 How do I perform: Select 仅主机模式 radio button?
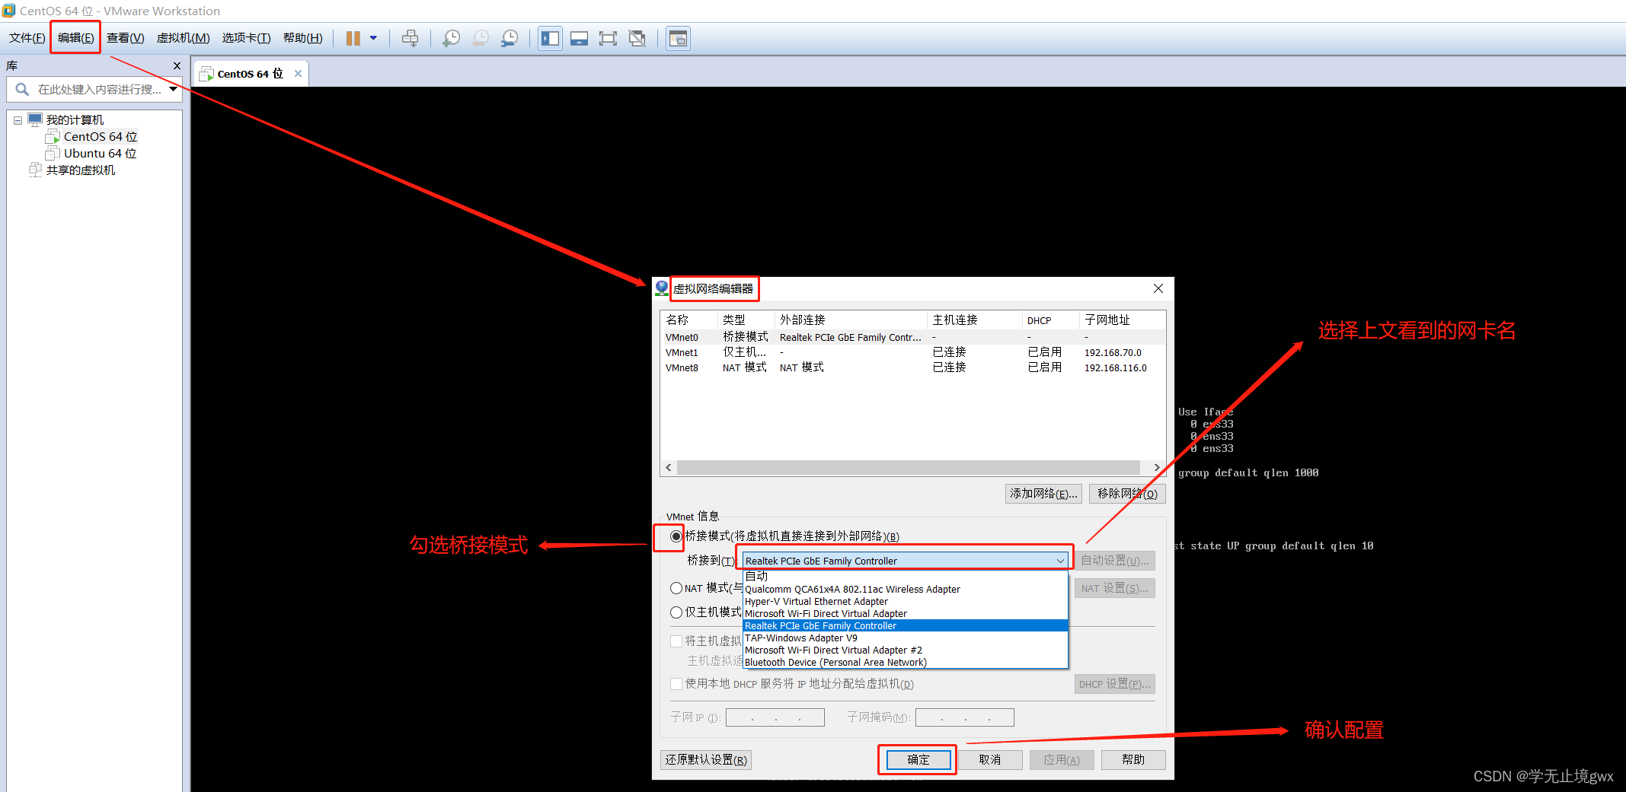point(676,612)
